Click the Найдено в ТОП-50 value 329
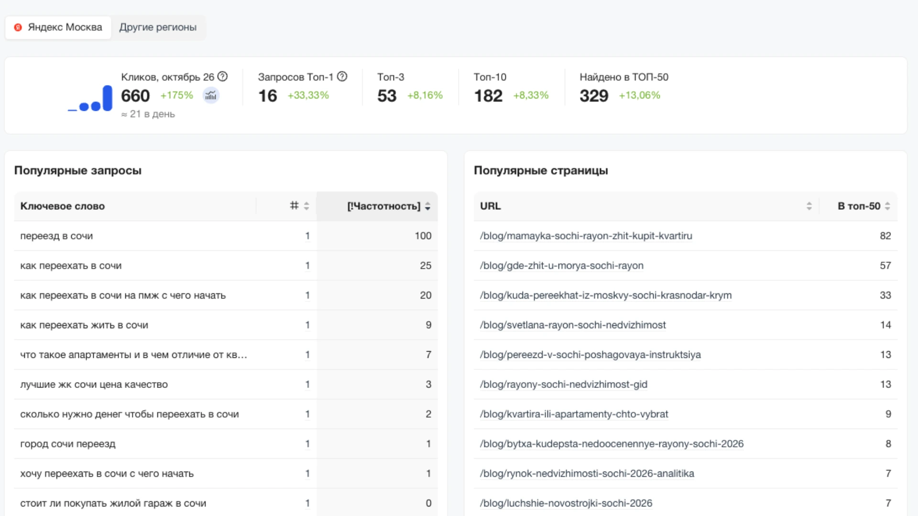Viewport: 918px width, 516px height. click(x=594, y=96)
